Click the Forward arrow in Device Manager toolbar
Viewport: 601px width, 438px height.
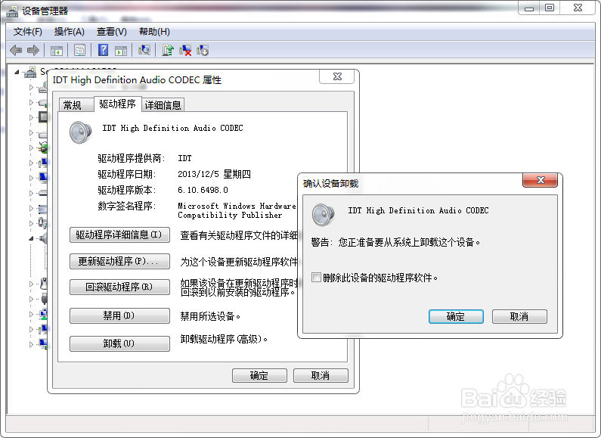[33, 50]
